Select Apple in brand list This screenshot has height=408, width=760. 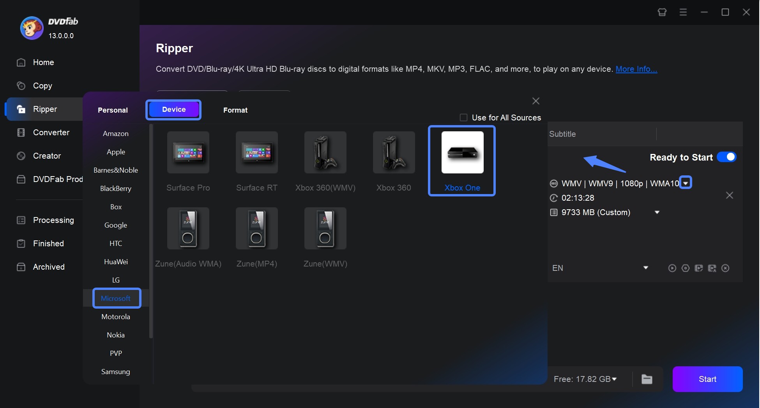[116, 152]
